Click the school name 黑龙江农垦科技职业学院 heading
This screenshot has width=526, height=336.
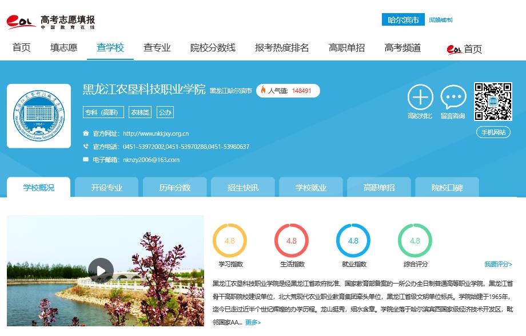pos(144,90)
